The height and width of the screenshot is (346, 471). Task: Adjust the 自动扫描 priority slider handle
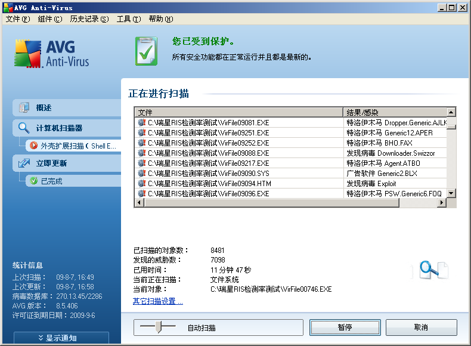159,327
